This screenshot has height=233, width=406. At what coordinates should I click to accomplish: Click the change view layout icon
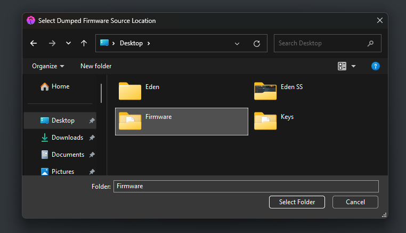click(x=342, y=66)
